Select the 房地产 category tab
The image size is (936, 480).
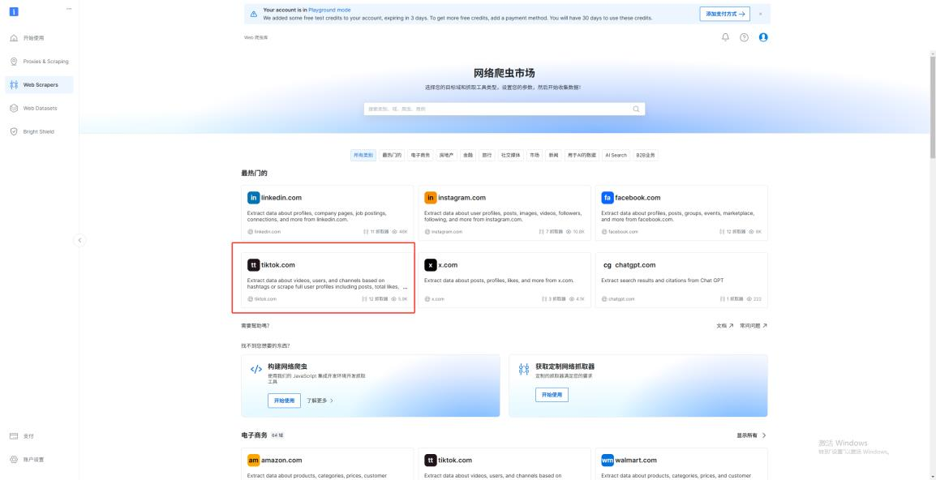point(447,155)
